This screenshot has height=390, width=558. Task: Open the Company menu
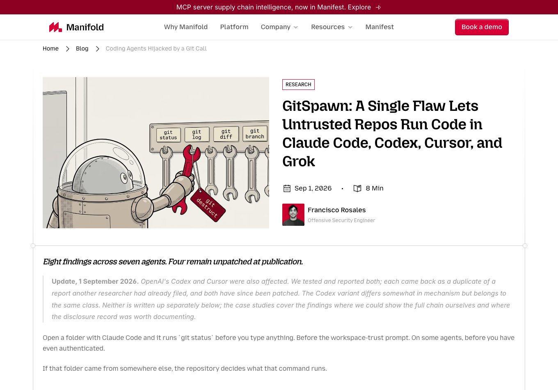276,27
